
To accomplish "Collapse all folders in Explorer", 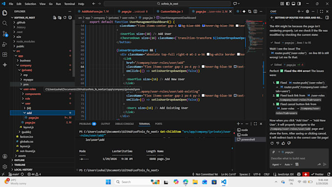I will 70,18.
